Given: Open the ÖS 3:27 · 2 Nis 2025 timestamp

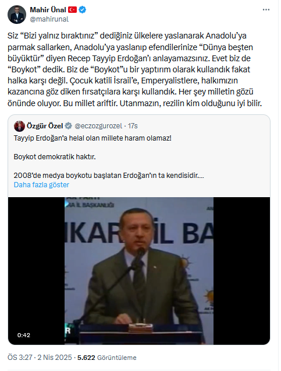Looking at the screenshot, I should click(x=40, y=357).
